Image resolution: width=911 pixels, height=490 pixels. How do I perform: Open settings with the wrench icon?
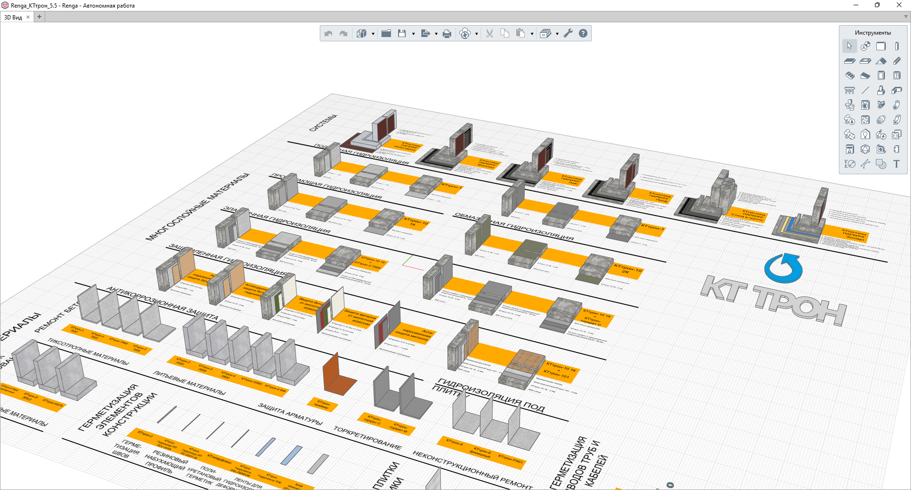(x=568, y=33)
